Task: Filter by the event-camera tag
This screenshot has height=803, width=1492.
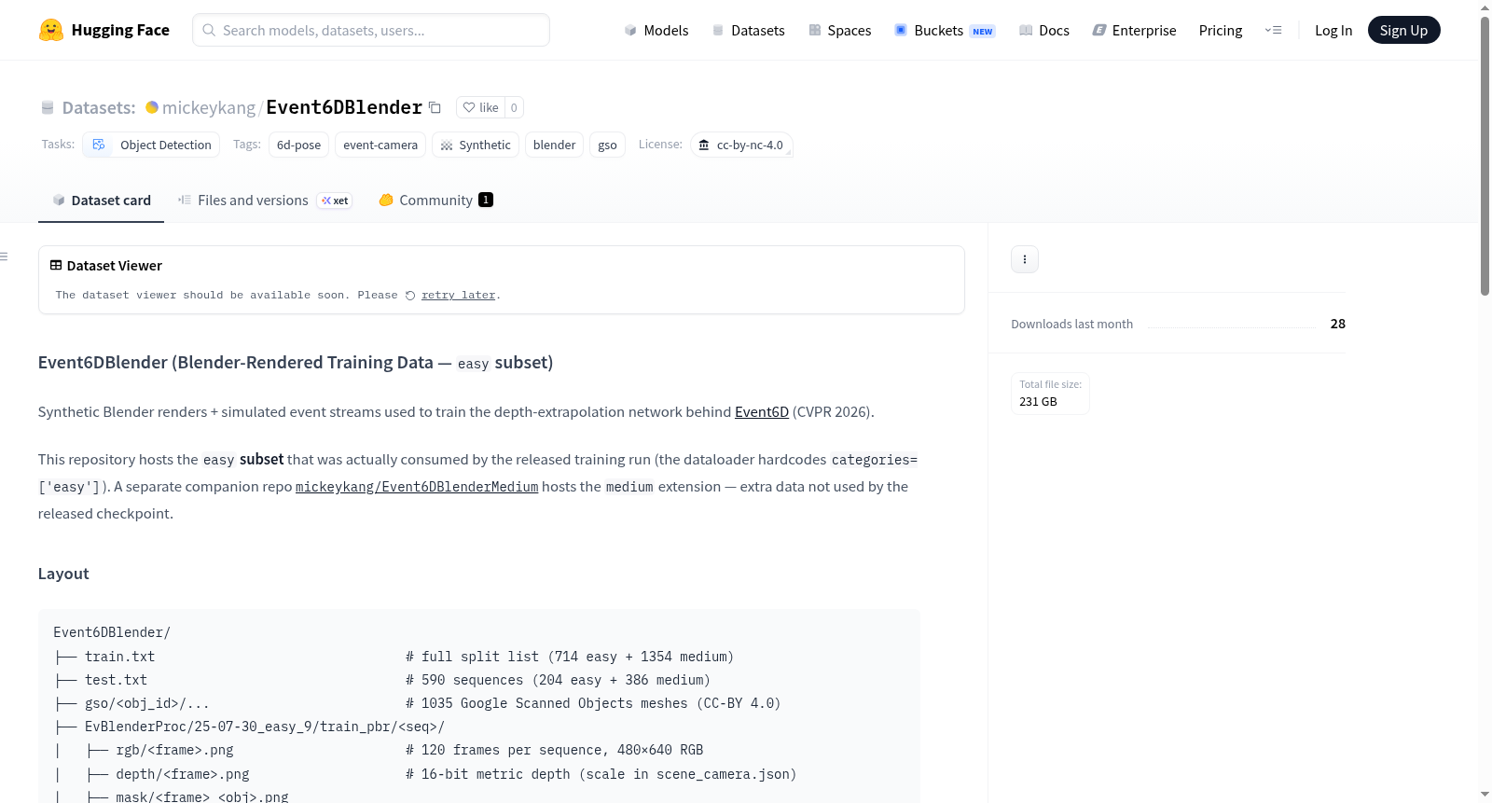Action: pos(380,145)
